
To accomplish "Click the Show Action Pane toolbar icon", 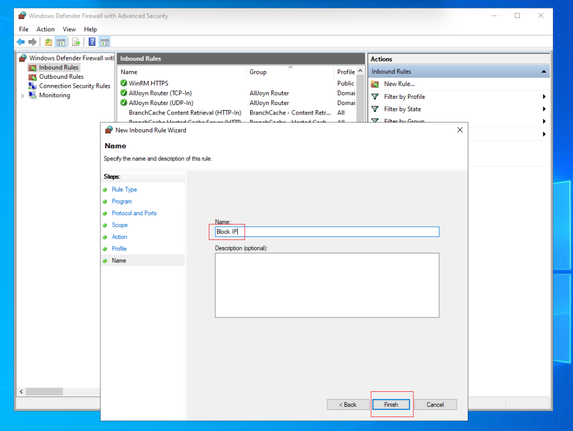I will [105, 41].
